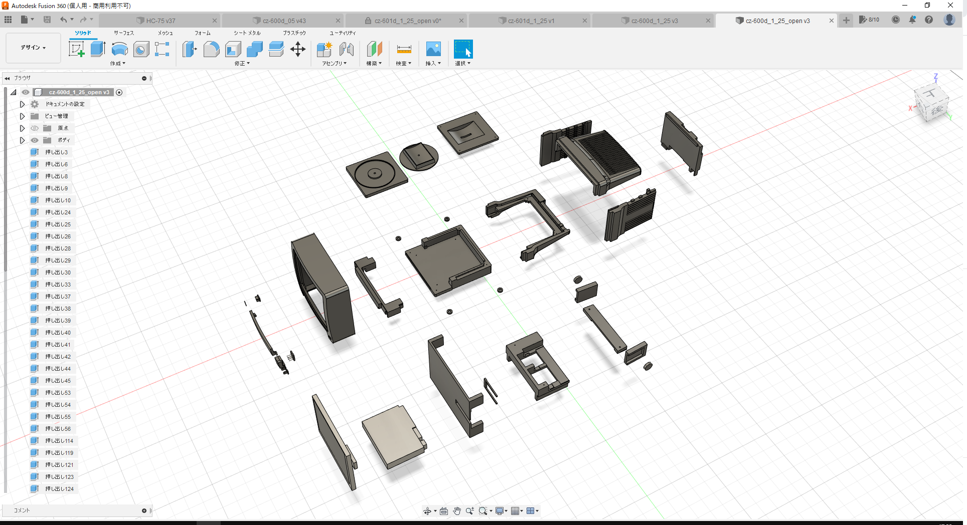Viewport: 967px width, 525px height.
Task: Click the Insert image icon under 挿入
Action: 433,49
